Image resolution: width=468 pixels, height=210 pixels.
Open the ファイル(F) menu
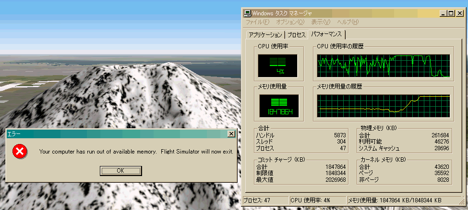point(257,22)
